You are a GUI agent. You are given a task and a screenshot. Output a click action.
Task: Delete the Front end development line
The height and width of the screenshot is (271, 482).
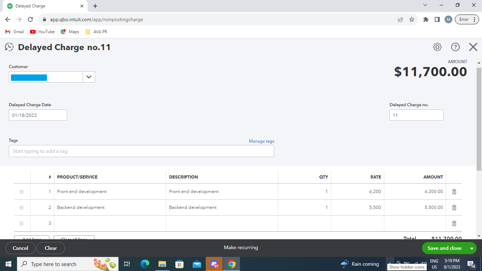pos(454,192)
